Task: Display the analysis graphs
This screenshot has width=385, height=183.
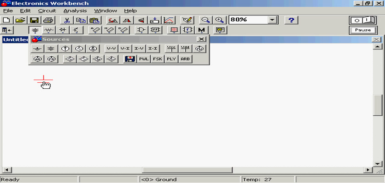Action: coord(169,20)
